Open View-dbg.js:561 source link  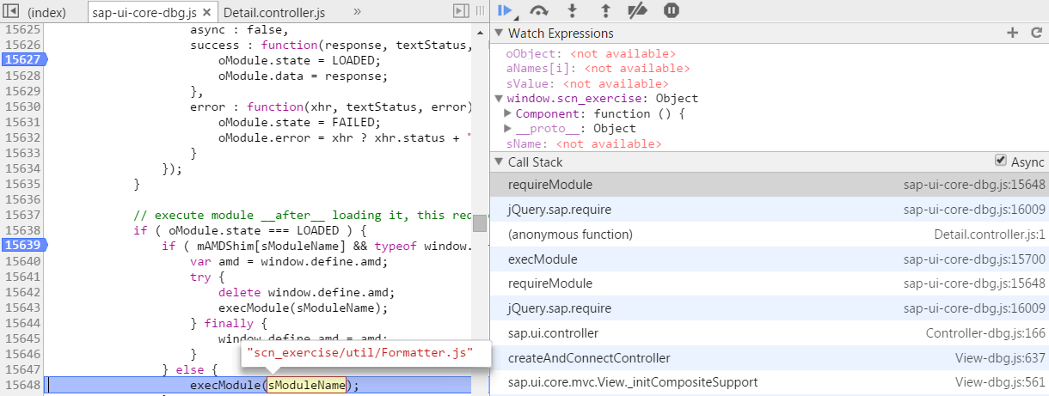(x=1000, y=383)
